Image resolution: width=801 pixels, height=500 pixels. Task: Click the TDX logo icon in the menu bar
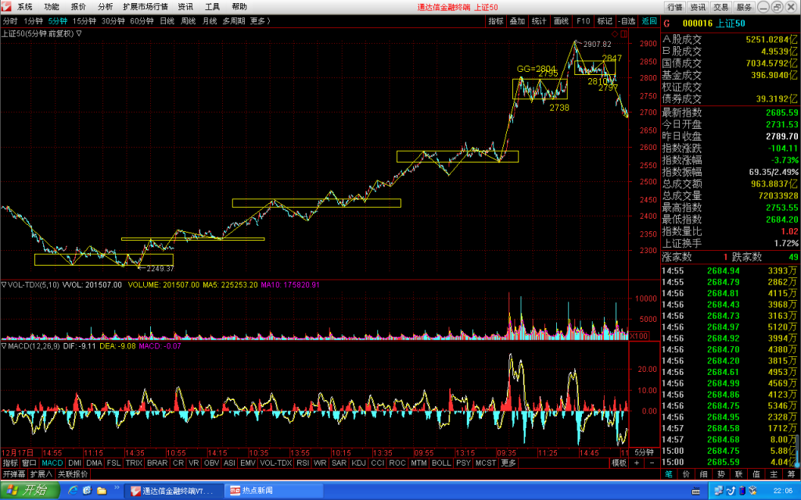tap(6, 6)
